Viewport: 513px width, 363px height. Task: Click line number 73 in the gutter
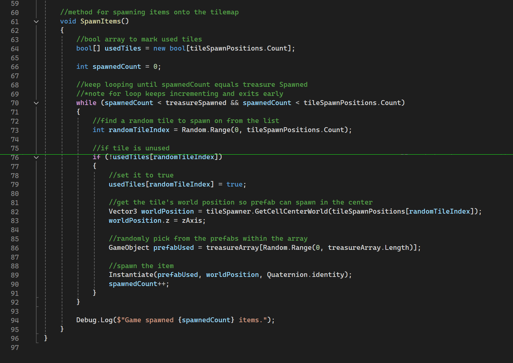15,130
